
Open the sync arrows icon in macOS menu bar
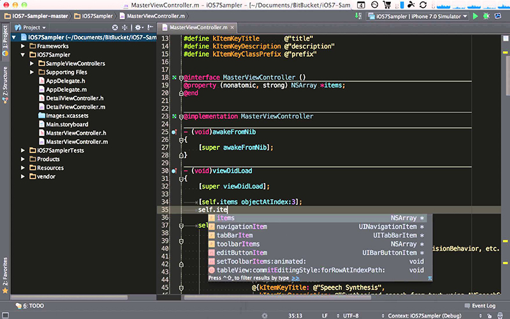click(x=423, y=4)
